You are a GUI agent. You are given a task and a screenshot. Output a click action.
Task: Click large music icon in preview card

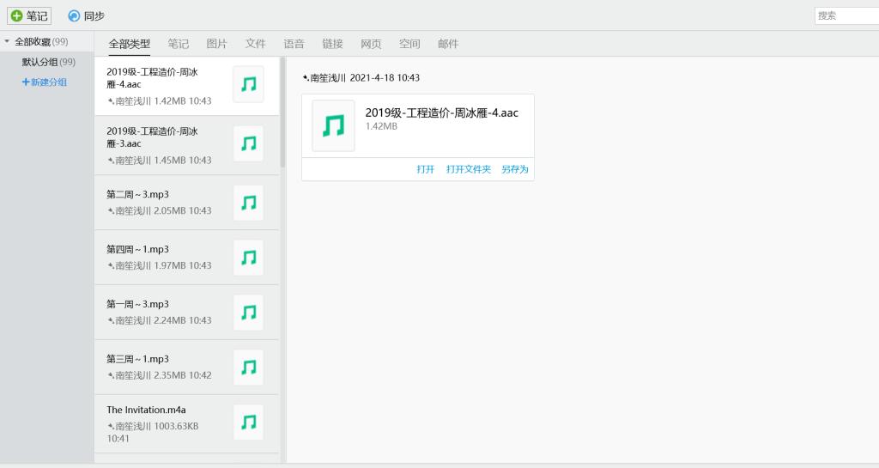click(x=333, y=126)
